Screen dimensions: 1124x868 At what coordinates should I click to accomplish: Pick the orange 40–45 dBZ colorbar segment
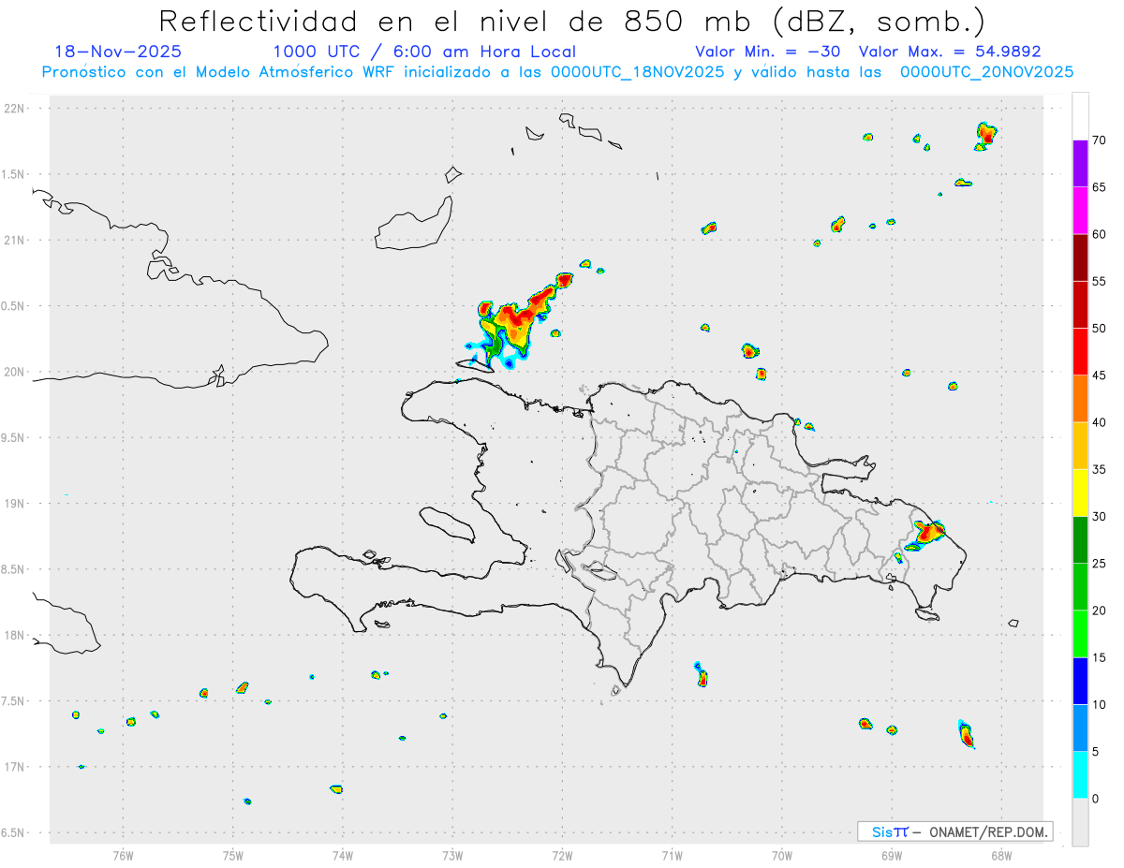tap(1080, 398)
